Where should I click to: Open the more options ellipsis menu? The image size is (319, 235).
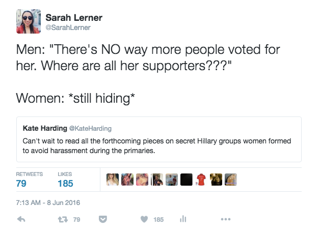pyautogui.click(x=226, y=219)
